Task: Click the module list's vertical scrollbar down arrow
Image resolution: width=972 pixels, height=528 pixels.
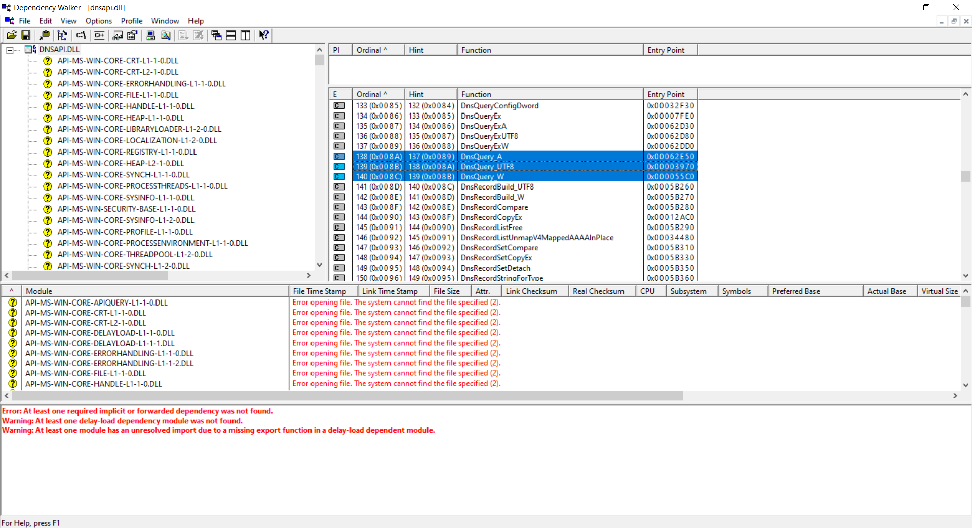Action: click(x=966, y=385)
